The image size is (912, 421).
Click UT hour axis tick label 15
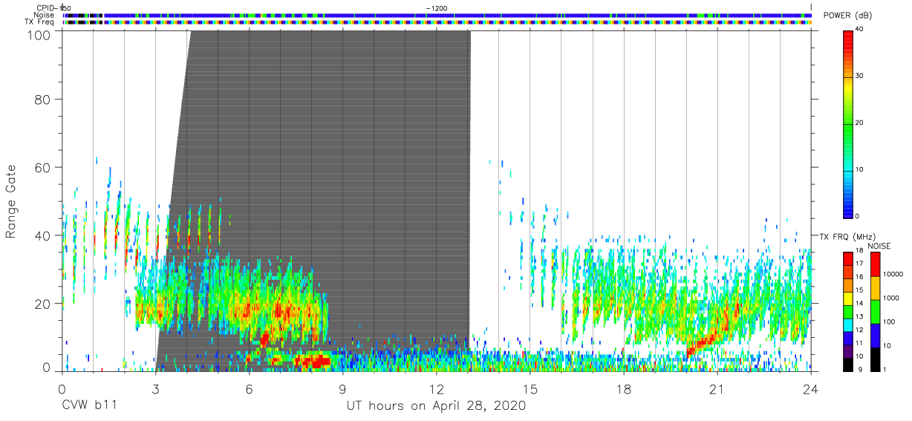pyautogui.click(x=530, y=389)
